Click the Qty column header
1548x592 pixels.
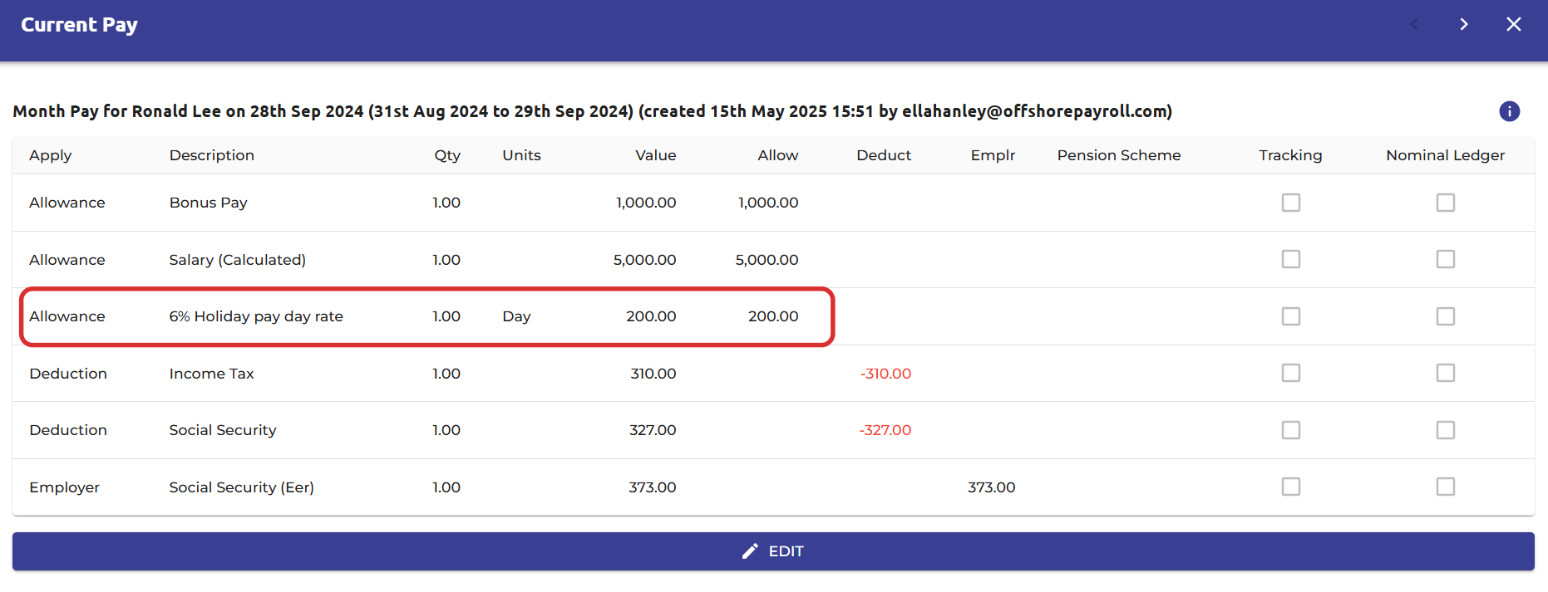point(447,156)
